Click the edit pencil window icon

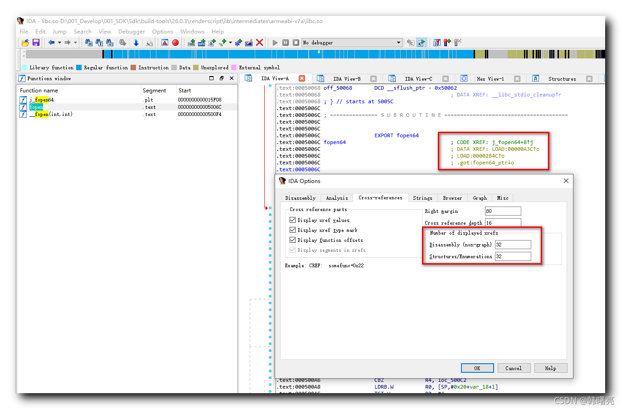pos(249,43)
